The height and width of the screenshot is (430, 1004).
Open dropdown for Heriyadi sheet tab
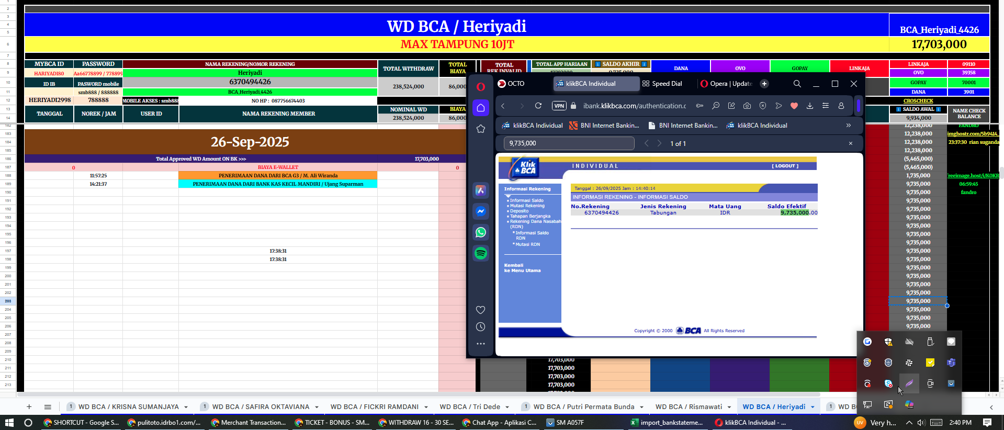(x=813, y=407)
